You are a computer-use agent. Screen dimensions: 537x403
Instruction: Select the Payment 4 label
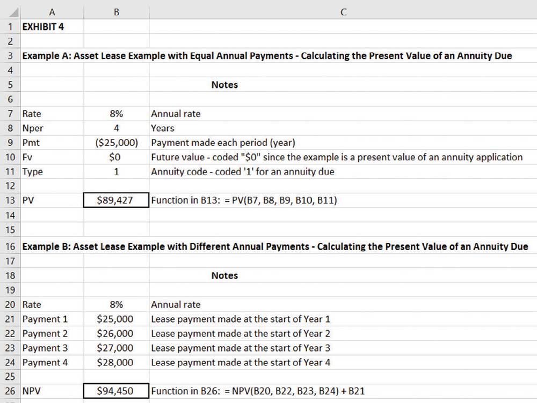click(x=45, y=362)
